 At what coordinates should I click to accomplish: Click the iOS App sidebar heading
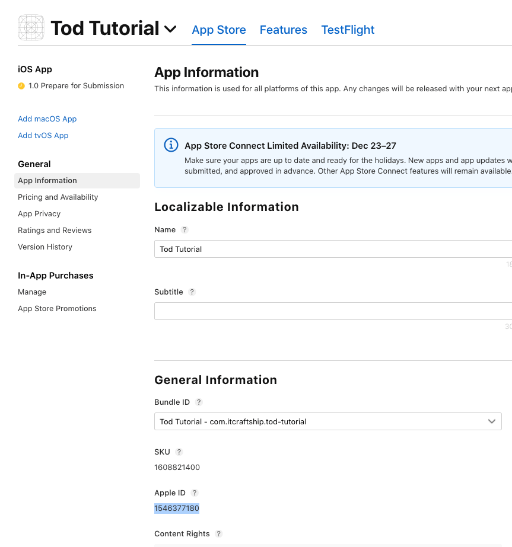click(x=35, y=69)
